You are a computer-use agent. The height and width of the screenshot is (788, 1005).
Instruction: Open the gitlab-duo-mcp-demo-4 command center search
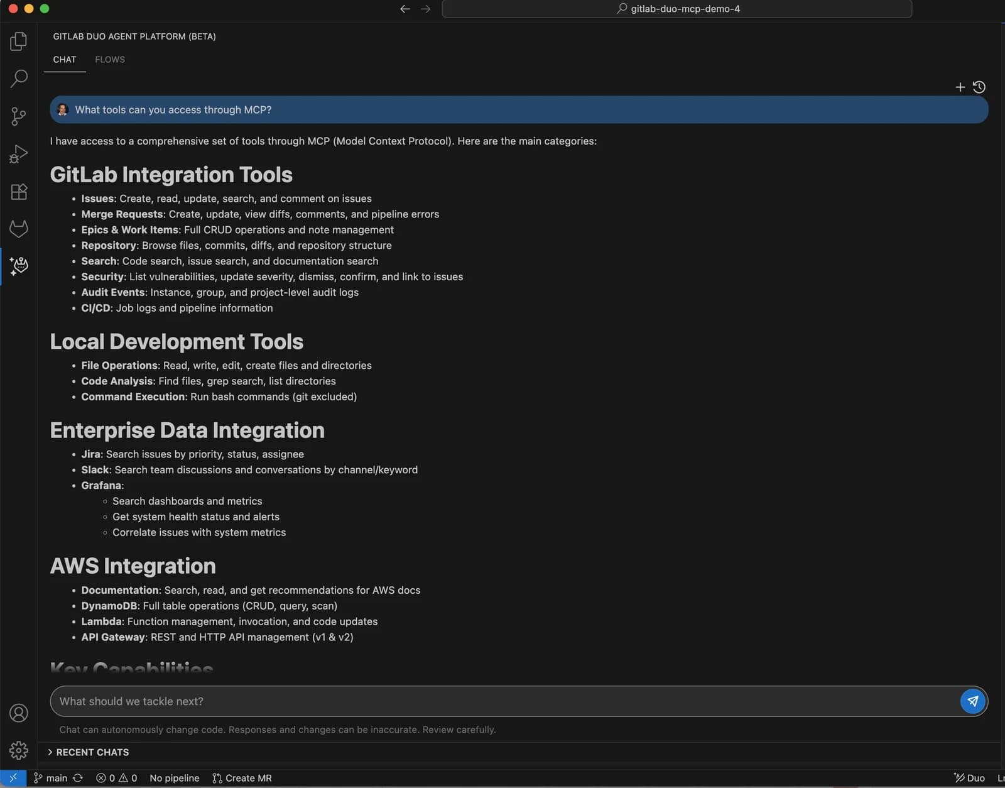pyautogui.click(x=677, y=9)
